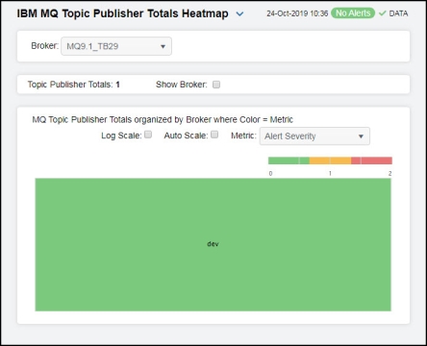Click the Topic Publisher Totals count
Image resolution: width=427 pixels, height=346 pixels.
coord(117,85)
